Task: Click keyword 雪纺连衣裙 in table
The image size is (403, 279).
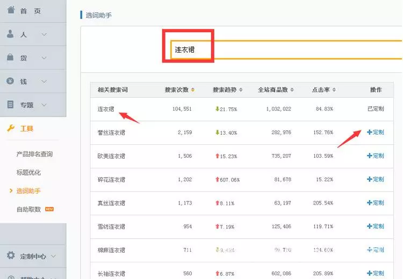Action: pyautogui.click(x=111, y=226)
